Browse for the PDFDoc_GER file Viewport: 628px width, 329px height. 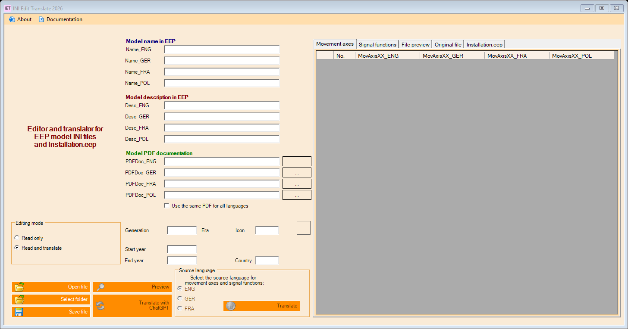click(297, 173)
